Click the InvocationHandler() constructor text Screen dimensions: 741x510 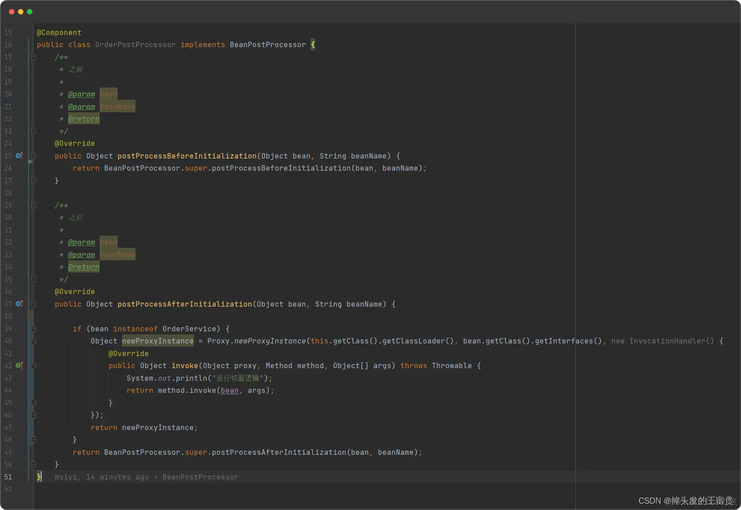[x=671, y=341]
